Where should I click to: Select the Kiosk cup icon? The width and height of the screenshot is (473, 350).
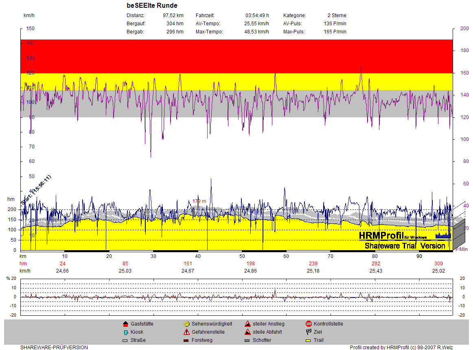(125, 332)
